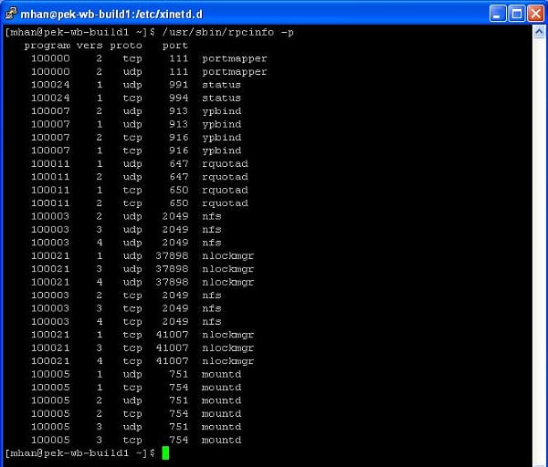
Task: Click 'mountd' in the version 3 tcp row
Action: (x=222, y=440)
